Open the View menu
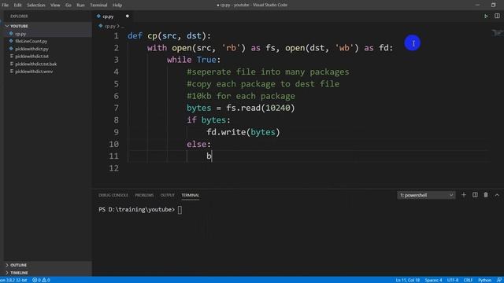This screenshot has width=504, height=283. coord(55,6)
